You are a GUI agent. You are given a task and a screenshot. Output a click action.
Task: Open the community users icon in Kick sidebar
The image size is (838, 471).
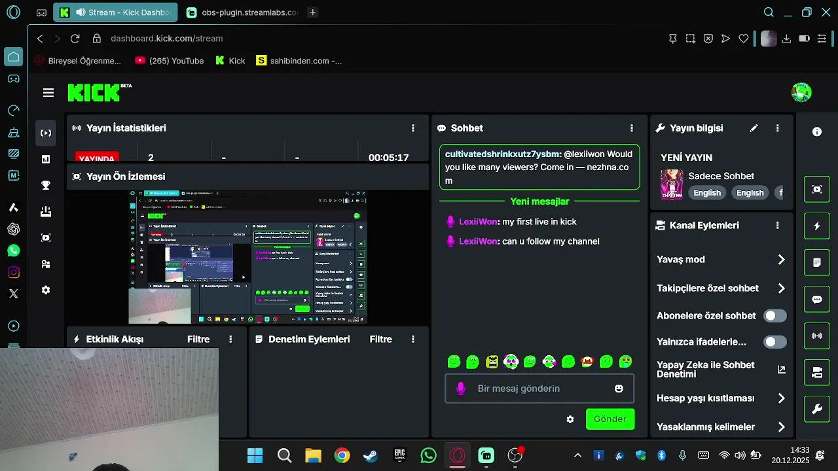tap(46, 264)
